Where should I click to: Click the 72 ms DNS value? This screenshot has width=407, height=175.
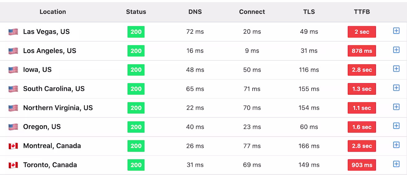195,32
